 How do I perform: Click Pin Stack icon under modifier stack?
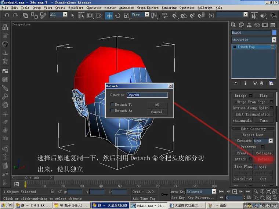coord(236,83)
